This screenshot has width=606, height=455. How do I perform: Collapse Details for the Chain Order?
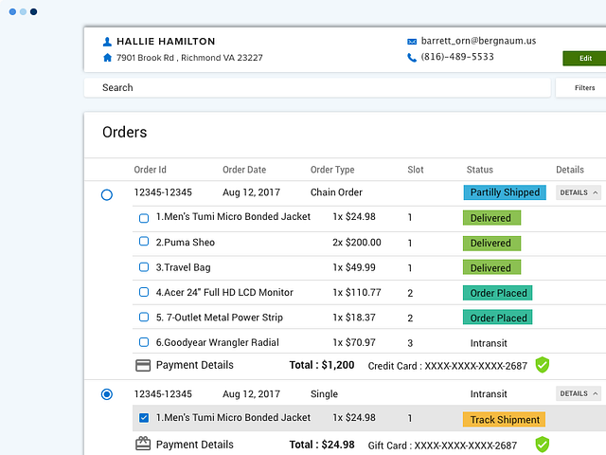[x=578, y=192]
